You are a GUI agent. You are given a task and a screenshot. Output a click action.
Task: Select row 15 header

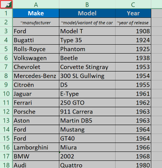pyautogui.click(x=6, y=139)
